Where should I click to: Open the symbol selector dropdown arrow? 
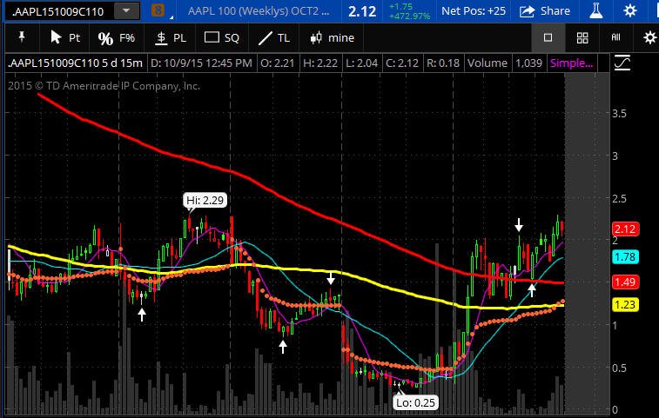126,11
